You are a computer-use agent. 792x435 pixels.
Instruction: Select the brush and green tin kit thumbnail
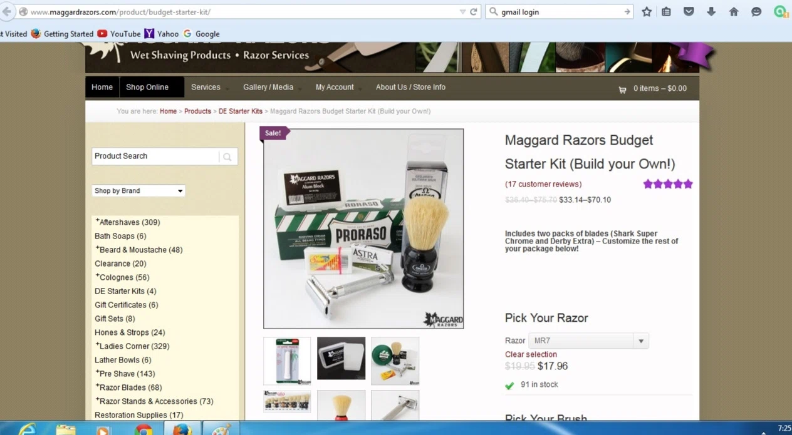click(395, 361)
